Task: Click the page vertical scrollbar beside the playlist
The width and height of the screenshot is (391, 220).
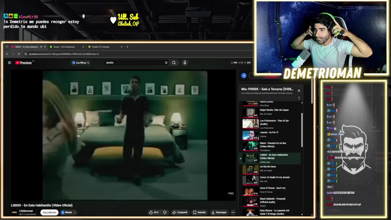Action: [312, 90]
